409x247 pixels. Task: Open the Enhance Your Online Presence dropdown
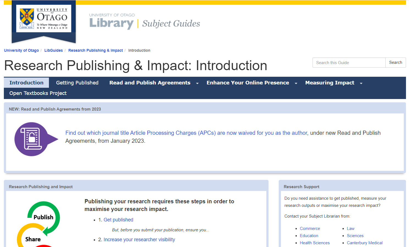click(x=296, y=83)
